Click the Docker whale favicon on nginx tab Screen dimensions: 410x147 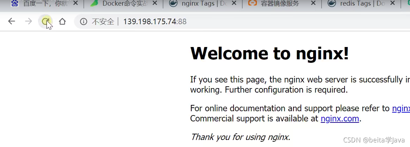173,4
